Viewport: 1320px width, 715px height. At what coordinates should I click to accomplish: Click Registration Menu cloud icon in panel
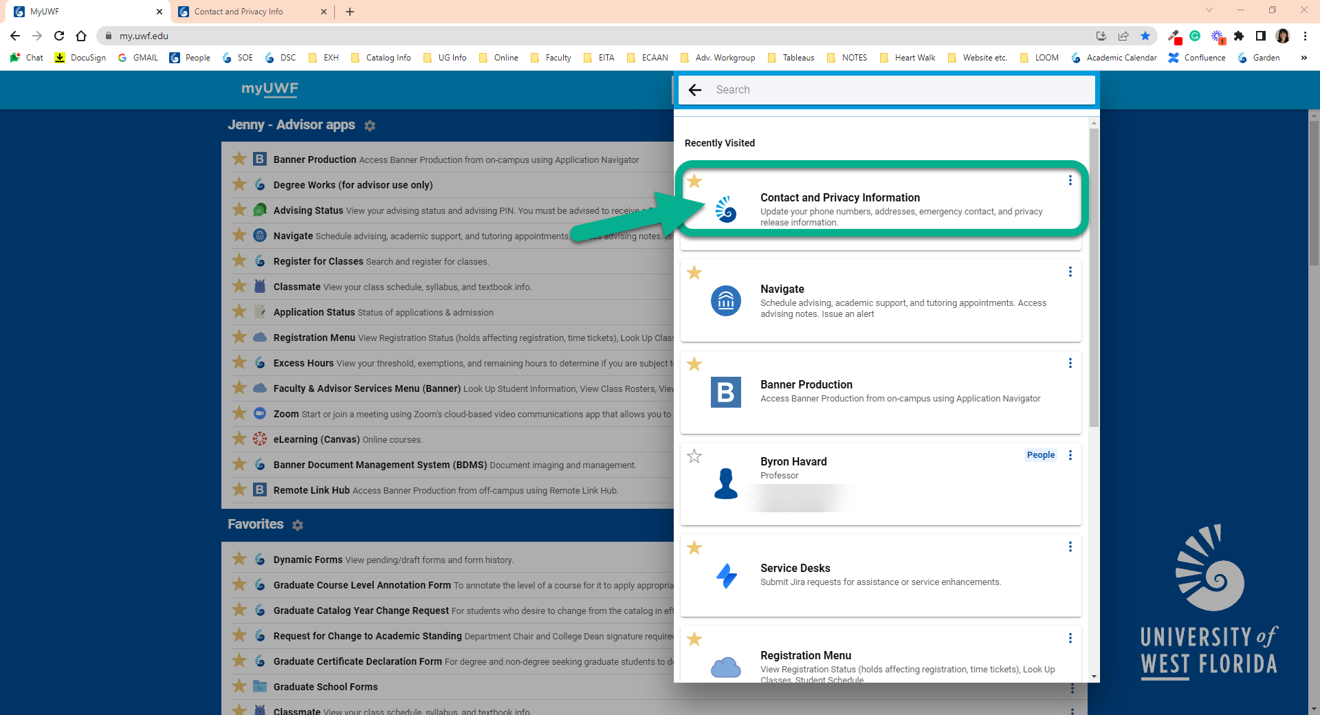726,667
